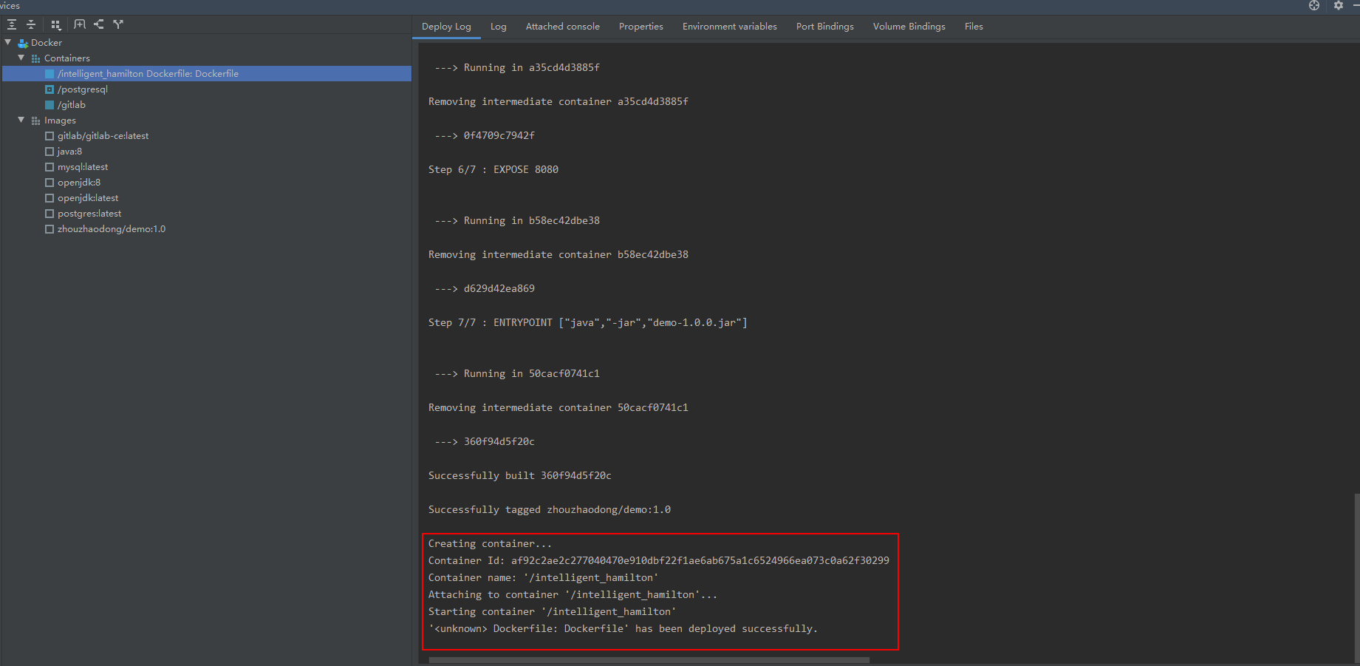Viewport: 1360px width, 666px height.
Task: Click the Expand All toolbar icon
Action: 12,24
